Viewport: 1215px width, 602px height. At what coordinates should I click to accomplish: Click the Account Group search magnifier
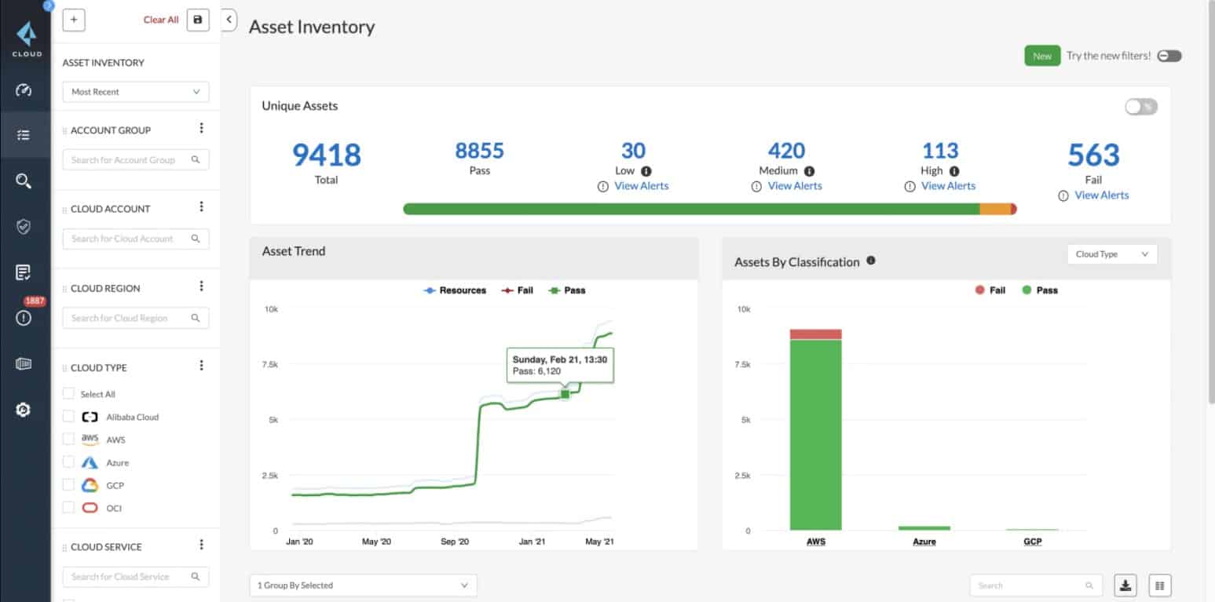point(196,159)
